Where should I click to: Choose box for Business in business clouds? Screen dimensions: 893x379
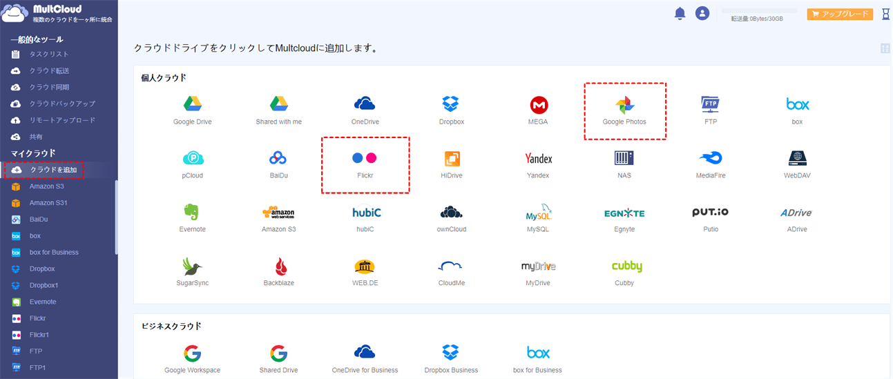click(538, 359)
